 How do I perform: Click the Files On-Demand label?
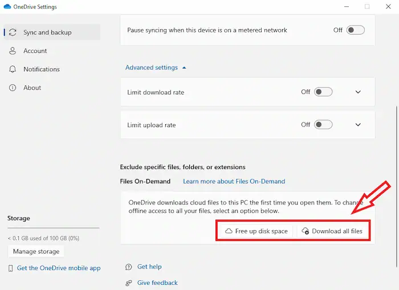pos(145,181)
